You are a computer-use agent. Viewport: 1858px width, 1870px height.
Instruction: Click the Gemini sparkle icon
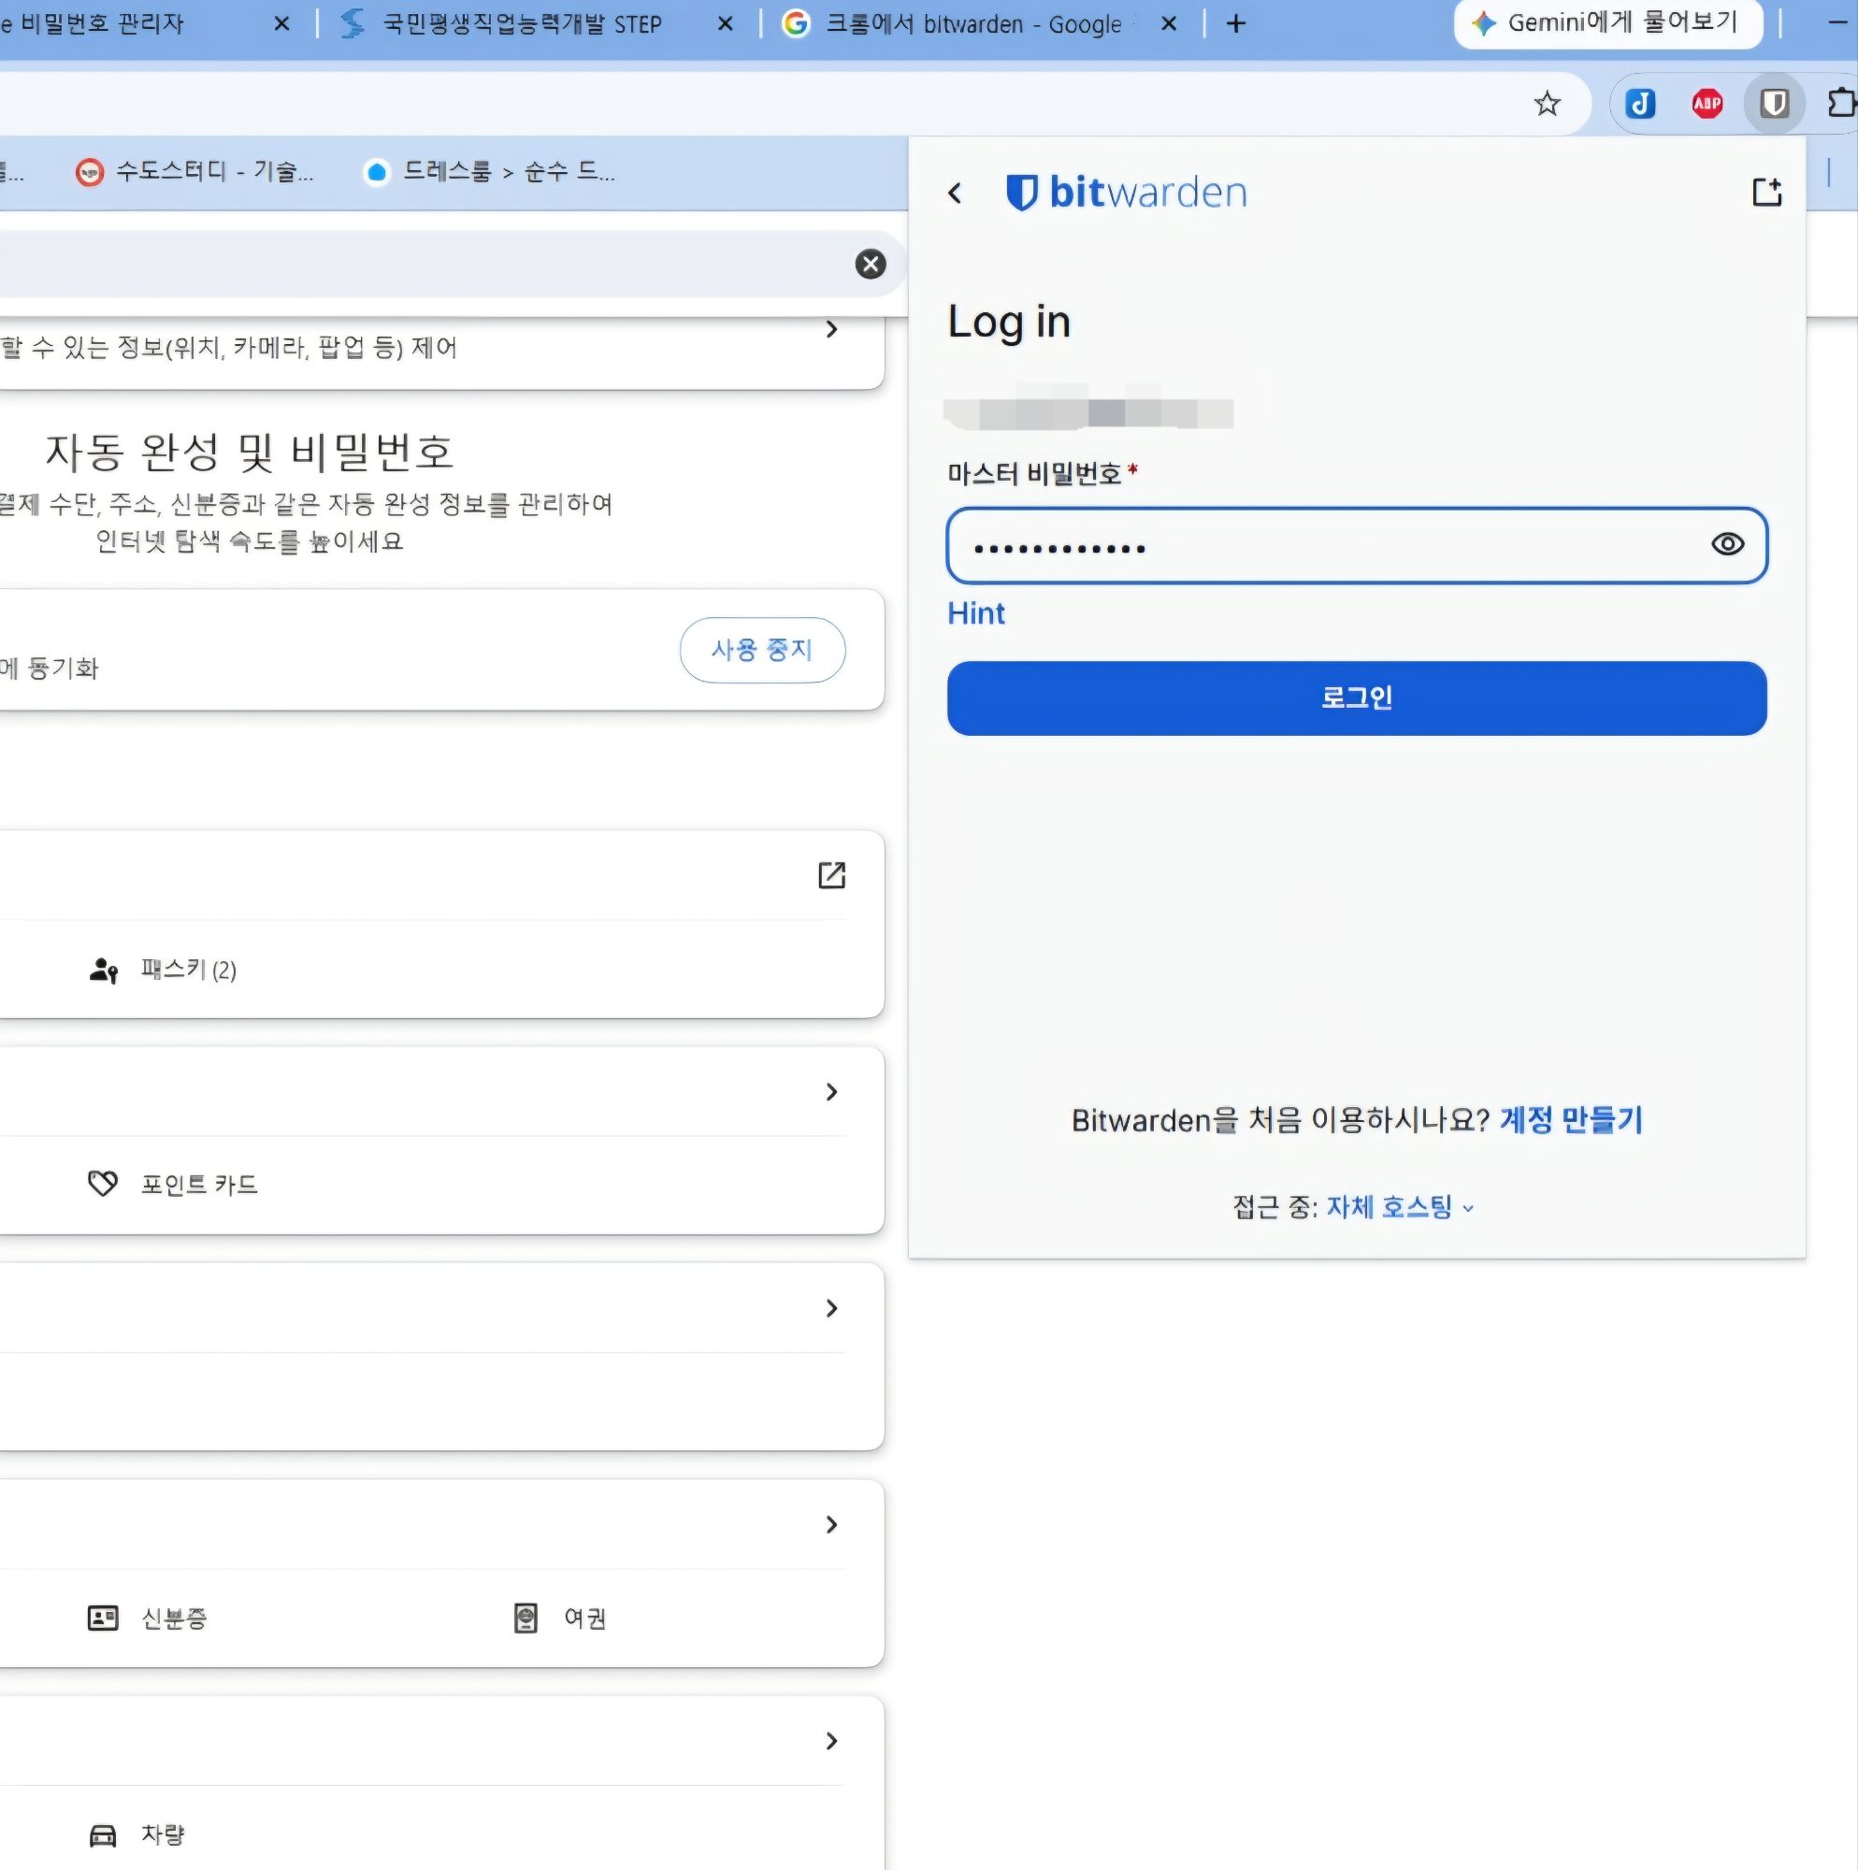[x=1482, y=23]
